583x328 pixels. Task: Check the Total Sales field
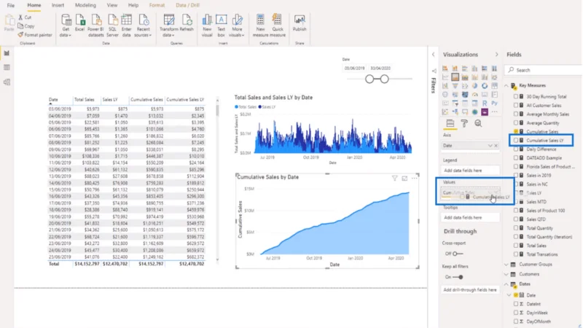pyautogui.click(x=516, y=246)
